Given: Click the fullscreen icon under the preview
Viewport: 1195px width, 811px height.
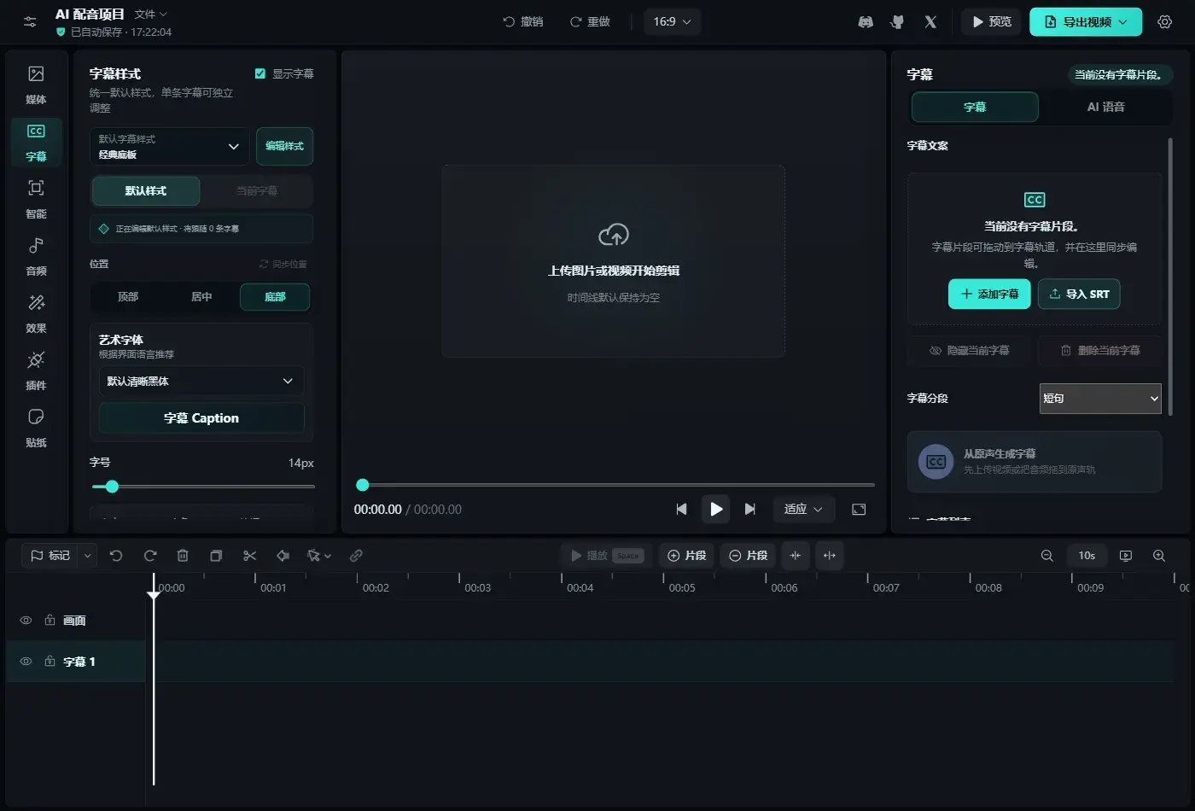Looking at the screenshot, I should point(860,510).
